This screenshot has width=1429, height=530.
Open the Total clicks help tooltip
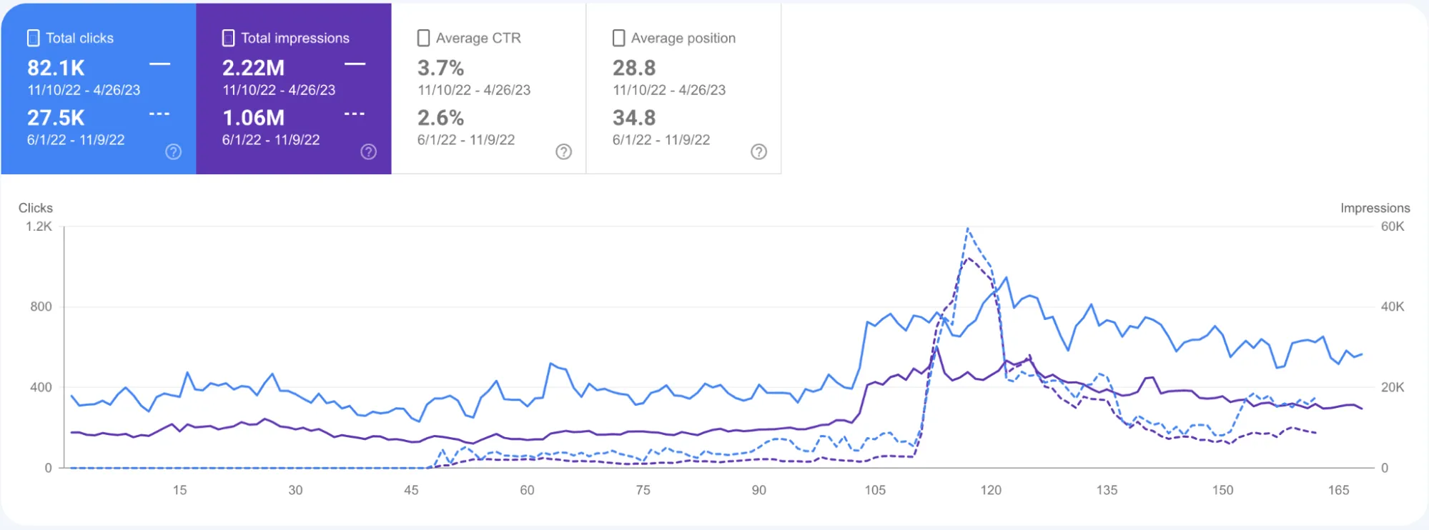pyautogui.click(x=172, y=151)
